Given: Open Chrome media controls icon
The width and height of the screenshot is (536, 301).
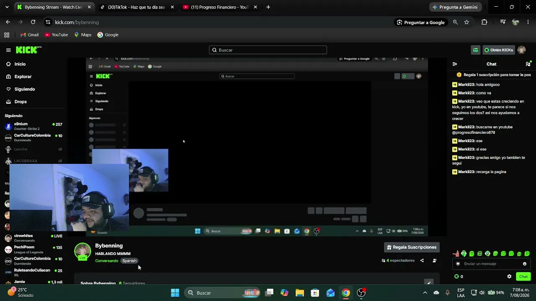Looking at the screenshot, I should pyautogui.click(x=503, y=22).
